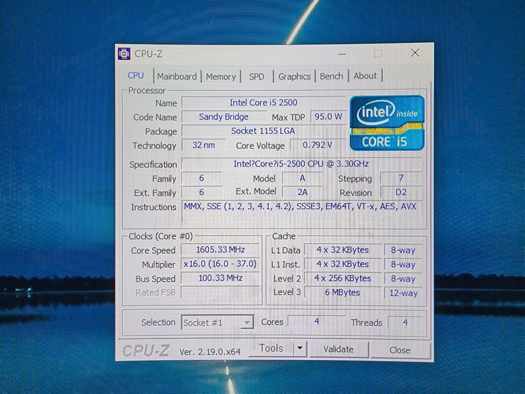Open the CPU tab
Image resolution: width=525 pixels, height=394 pixels.
(x=135, y=76)
